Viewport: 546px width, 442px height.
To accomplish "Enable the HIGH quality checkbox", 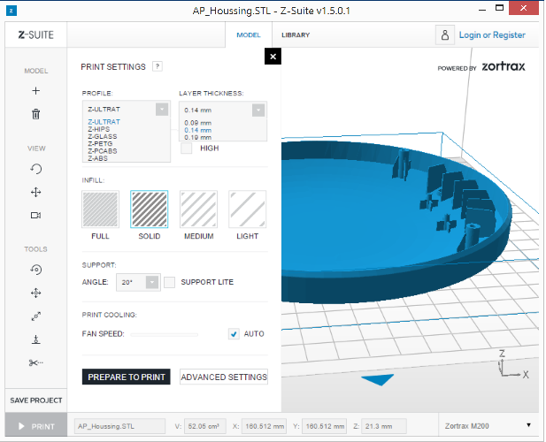I will (x=187, y=149).
